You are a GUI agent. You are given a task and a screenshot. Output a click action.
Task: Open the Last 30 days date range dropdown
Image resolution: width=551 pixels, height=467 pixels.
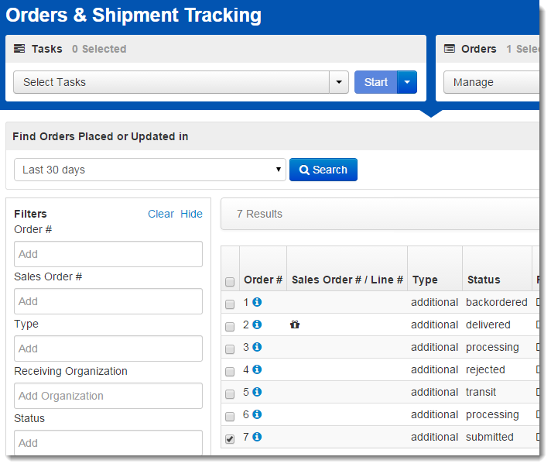(150, 170)
